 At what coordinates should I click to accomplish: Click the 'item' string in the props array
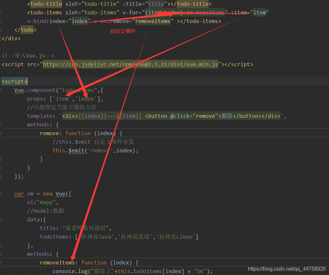(62, 99)
